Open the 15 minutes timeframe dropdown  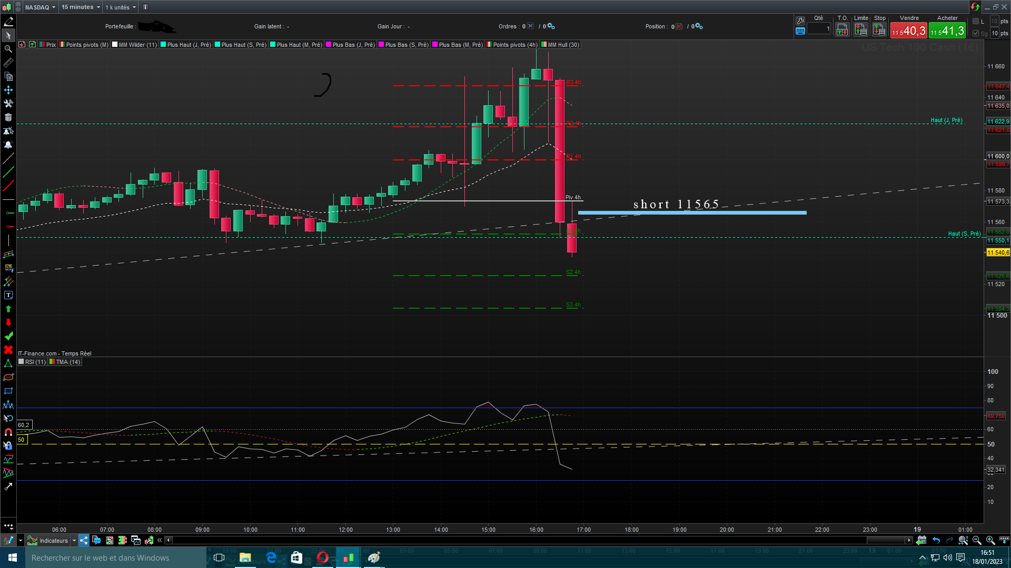pyautogui.click(x=80, y=7)
